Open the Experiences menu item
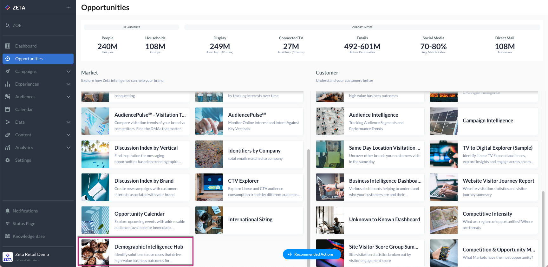The image size is (548, 267). pyautogui.click(x=27, y=84)
